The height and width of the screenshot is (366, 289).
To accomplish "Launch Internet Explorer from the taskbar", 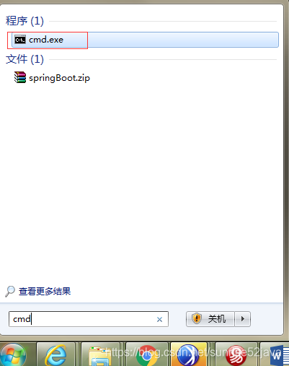I will (x=55, y=354).
